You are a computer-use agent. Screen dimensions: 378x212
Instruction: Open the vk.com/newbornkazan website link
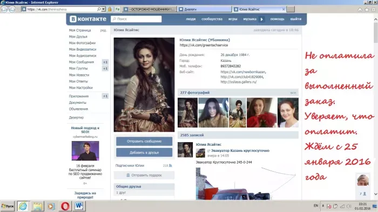(x=243, y=72)
